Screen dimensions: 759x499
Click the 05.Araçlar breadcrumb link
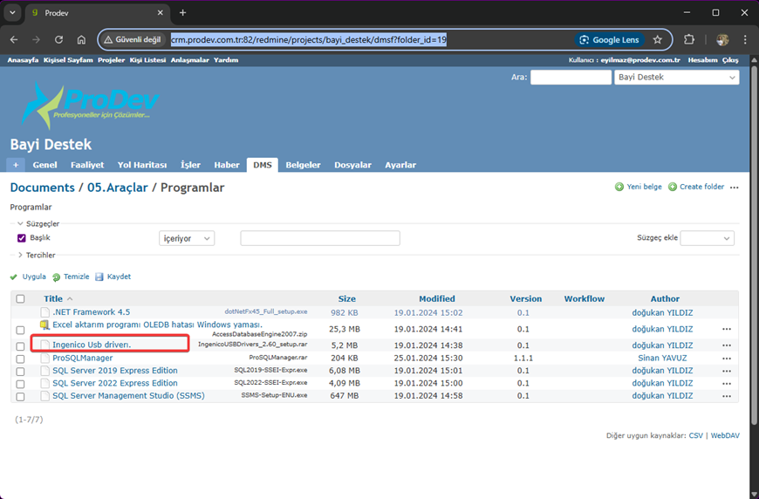point(118,188)
